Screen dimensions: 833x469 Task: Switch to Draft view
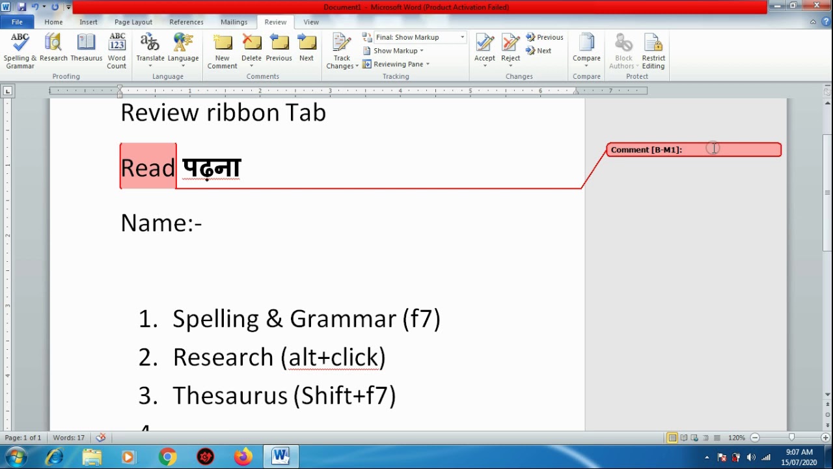click(717, 438)
